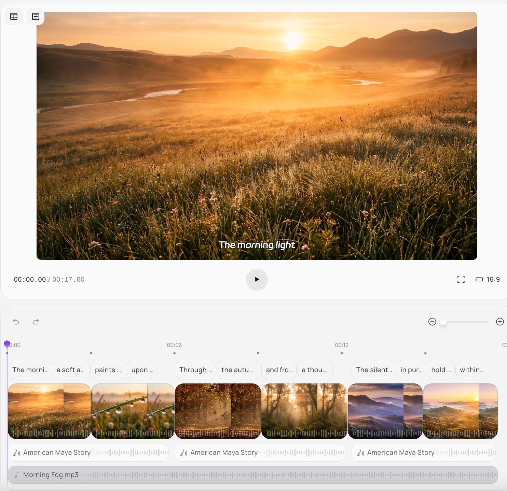Viewport: 507px width, 491px height.
Task: Select the autumn leaves forest clip
Action: [x=218, y=411]
